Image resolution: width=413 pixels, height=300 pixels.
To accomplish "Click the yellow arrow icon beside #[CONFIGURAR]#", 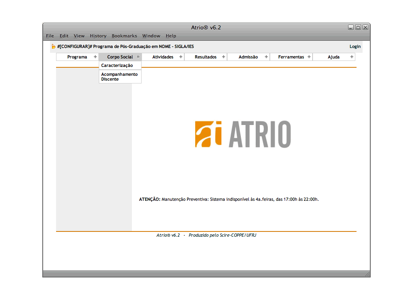I will click(x=54, y=47).
